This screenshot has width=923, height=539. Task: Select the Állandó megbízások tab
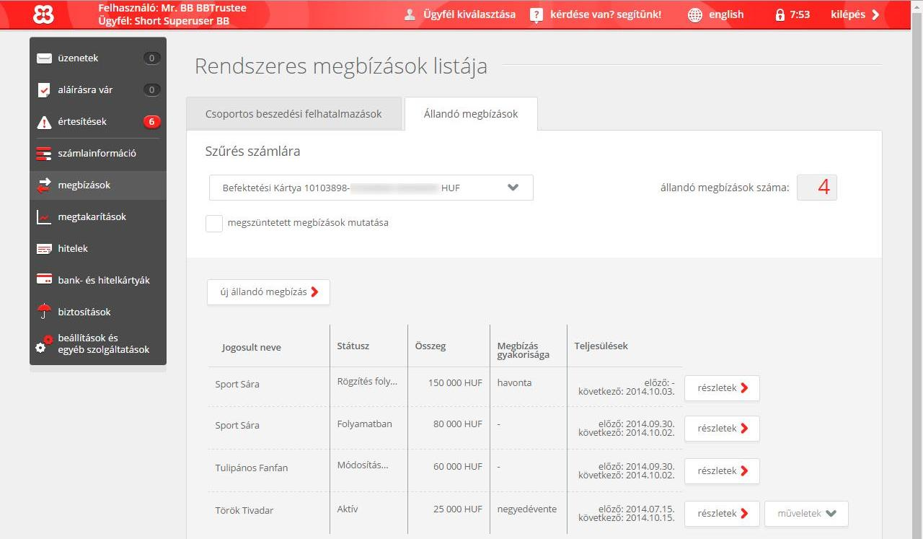[471, 114]
